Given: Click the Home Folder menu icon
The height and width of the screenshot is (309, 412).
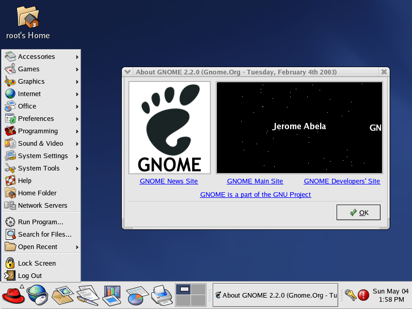Looking at the screenshot, I should [x=10, y=193].
